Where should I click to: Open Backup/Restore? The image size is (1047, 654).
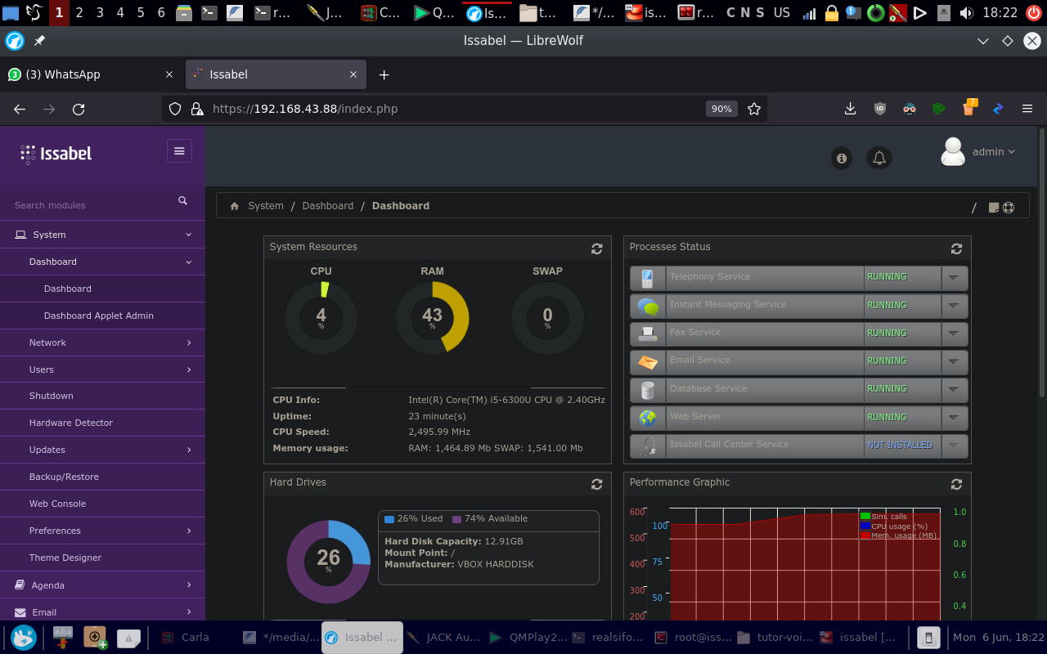tap(64, 477)
